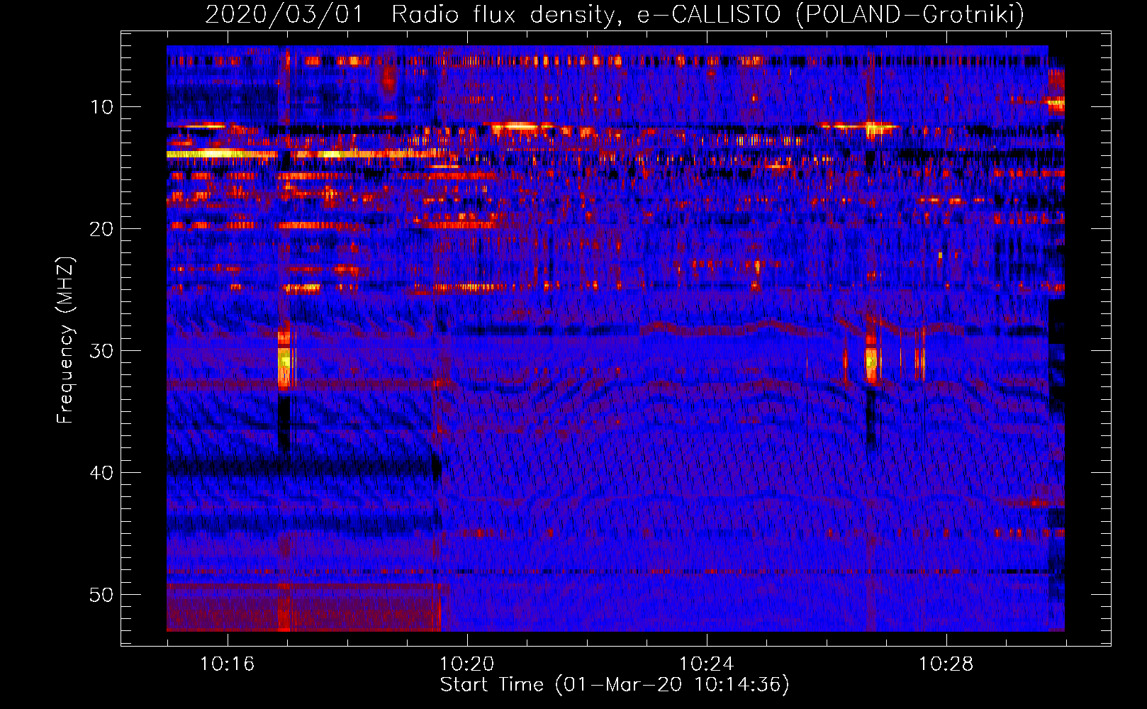Click the frequency tick label '30'
This screenshot has width=1147, height=709.
[101, 351]
